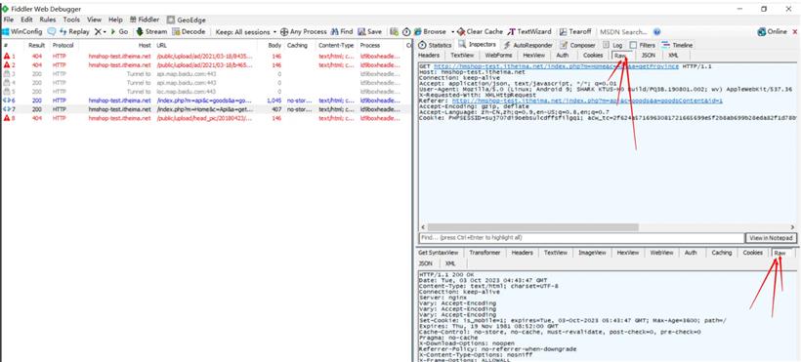Image resolution: width=801 pixels, height=362 pixels.
Task: Click the screenshot camera toolbar icon
Action: pos(394,31)
